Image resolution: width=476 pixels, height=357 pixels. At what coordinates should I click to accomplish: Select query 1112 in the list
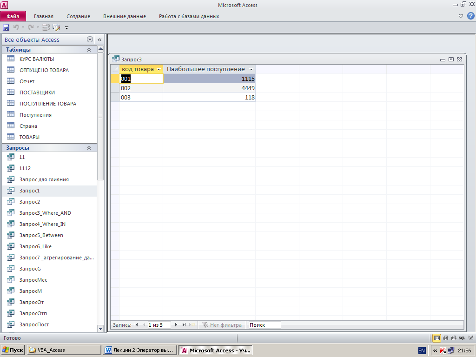click(49, 168)
